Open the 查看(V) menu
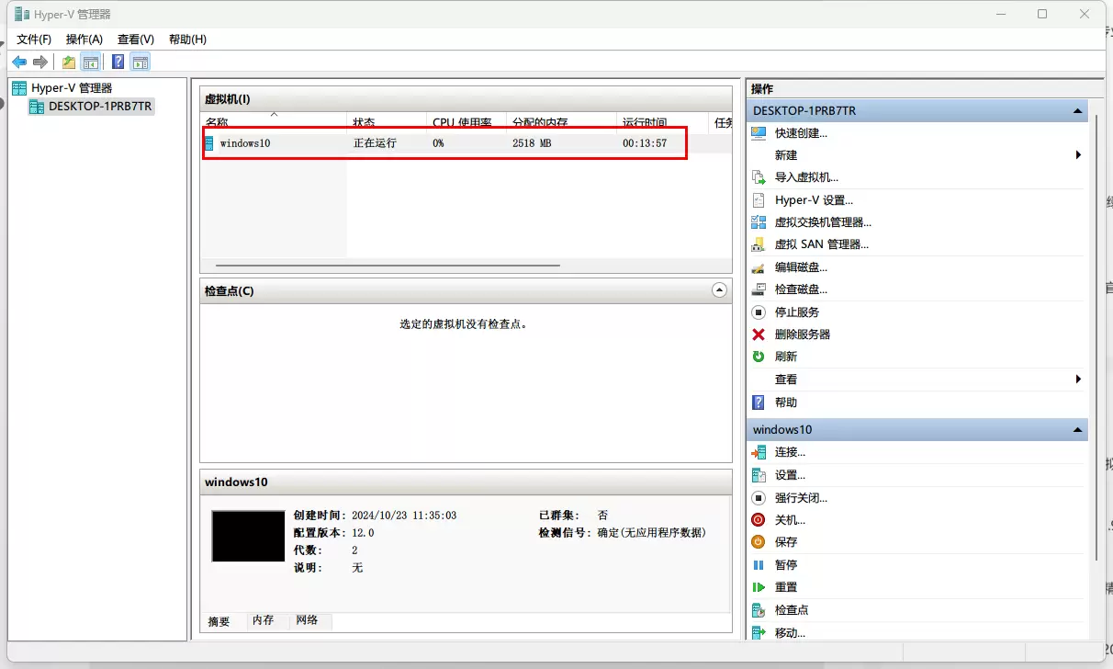The width and height of the screenshot is (1113, 669). point(136,40)
